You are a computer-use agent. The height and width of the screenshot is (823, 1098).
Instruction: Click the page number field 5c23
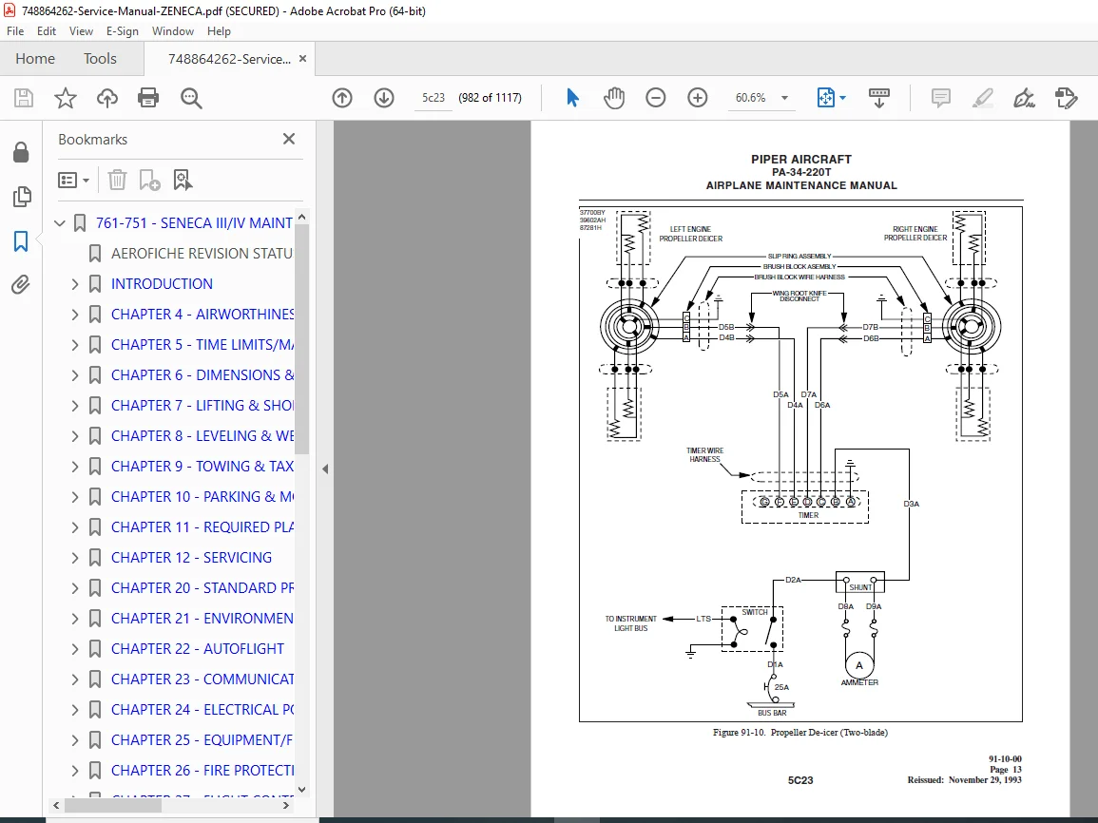[433, 98]
